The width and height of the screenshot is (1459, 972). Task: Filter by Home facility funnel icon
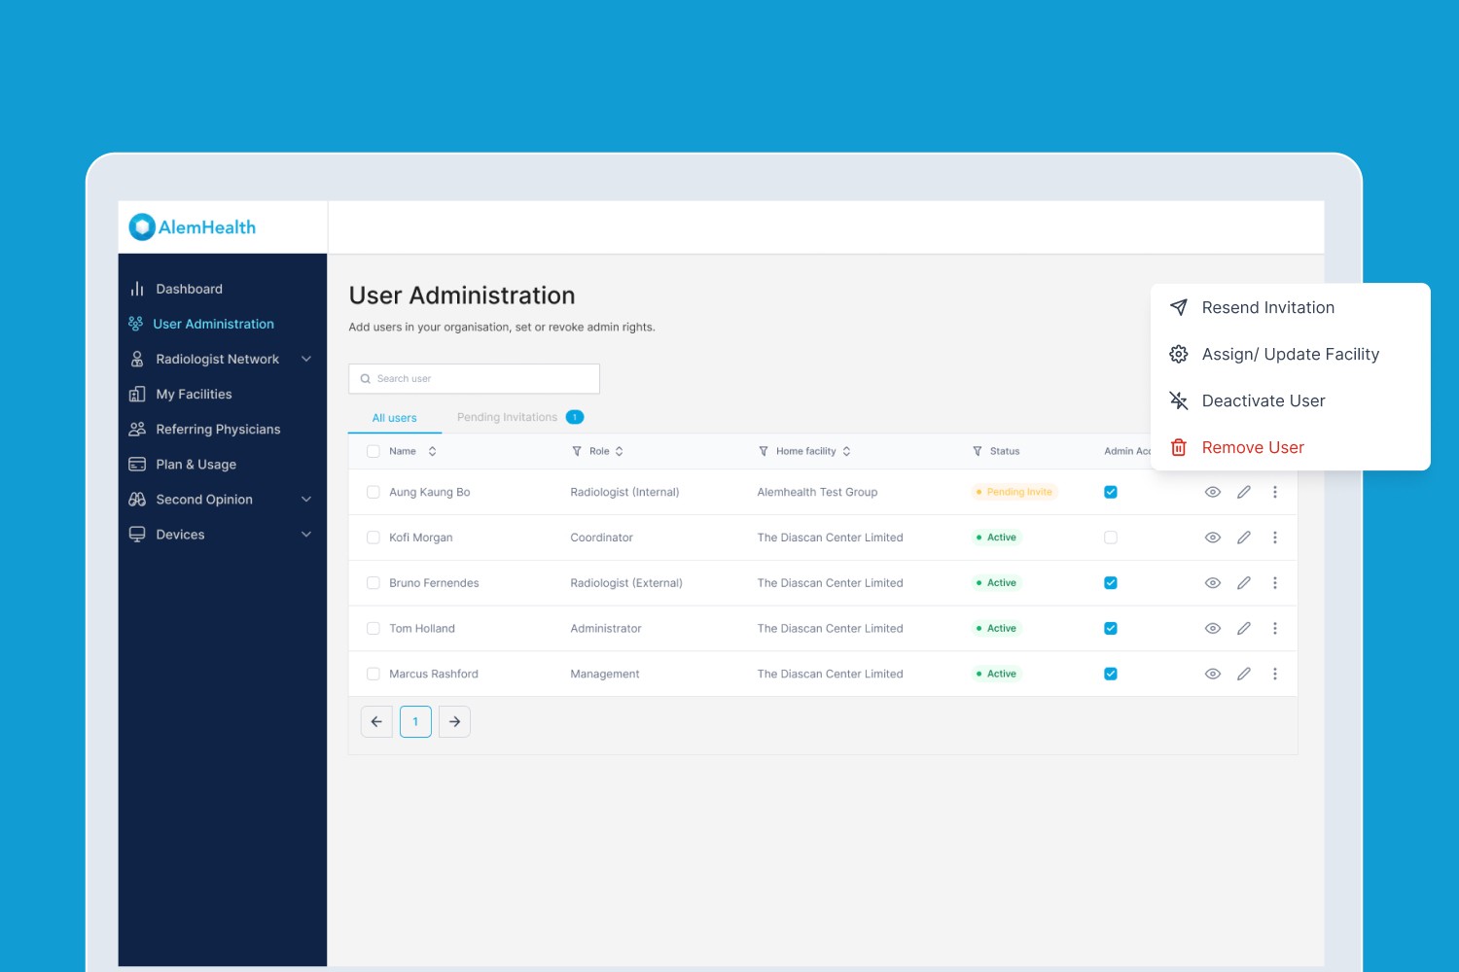[764, 451]
